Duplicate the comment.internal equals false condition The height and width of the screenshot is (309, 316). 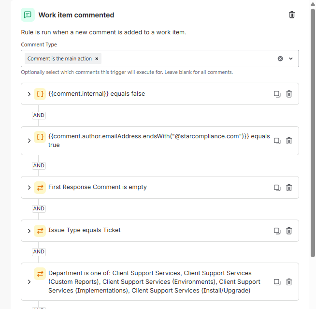[x=277, y=94]
